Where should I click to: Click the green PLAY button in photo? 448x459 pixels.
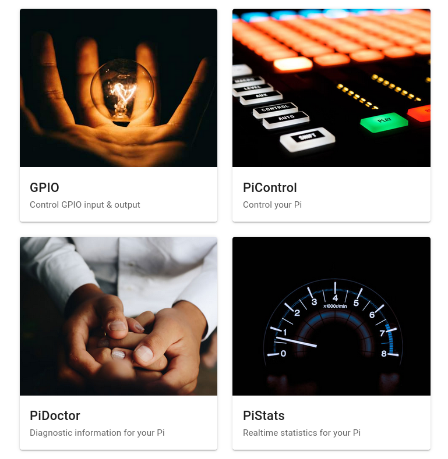(384, 122)
